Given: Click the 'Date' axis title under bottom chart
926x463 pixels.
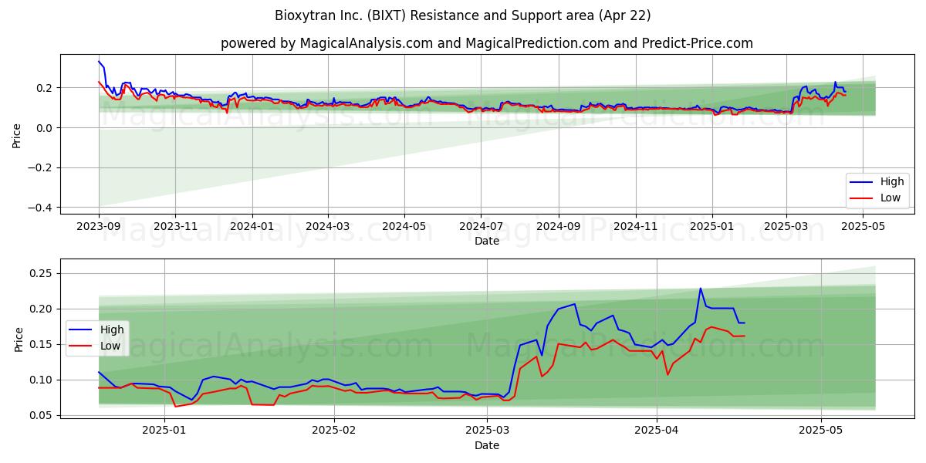Looking at the screenshot, I should 487,445.
